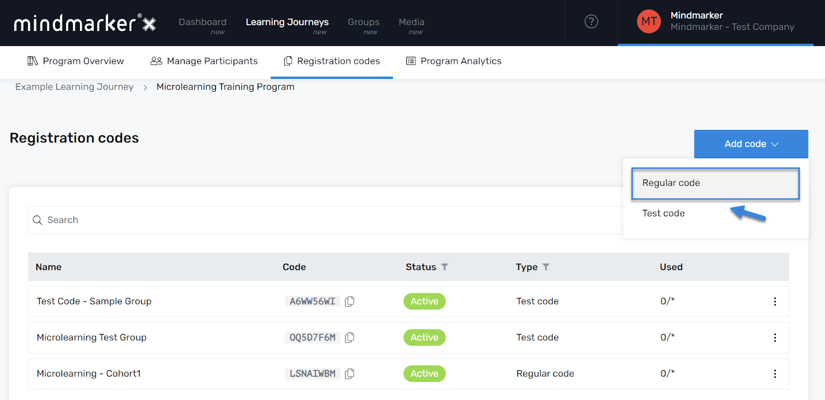Copy code A6WW56WI with copy icon

(x=350, y=302)
